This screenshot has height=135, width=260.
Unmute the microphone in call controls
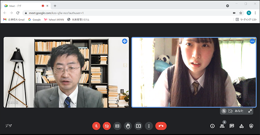tap(96, 126)
